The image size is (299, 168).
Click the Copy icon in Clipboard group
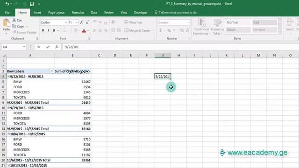[14, 26]
